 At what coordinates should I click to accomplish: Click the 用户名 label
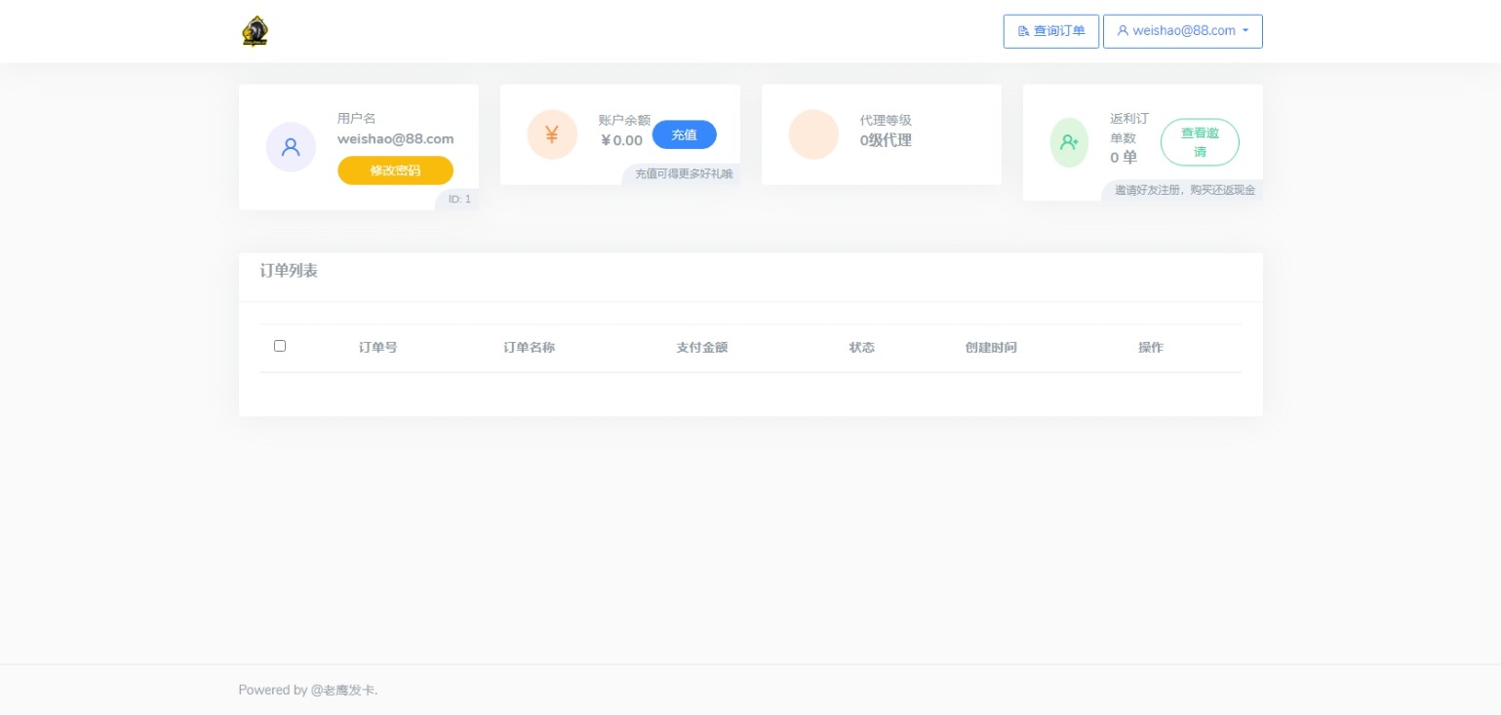click(x=357, y=118)
